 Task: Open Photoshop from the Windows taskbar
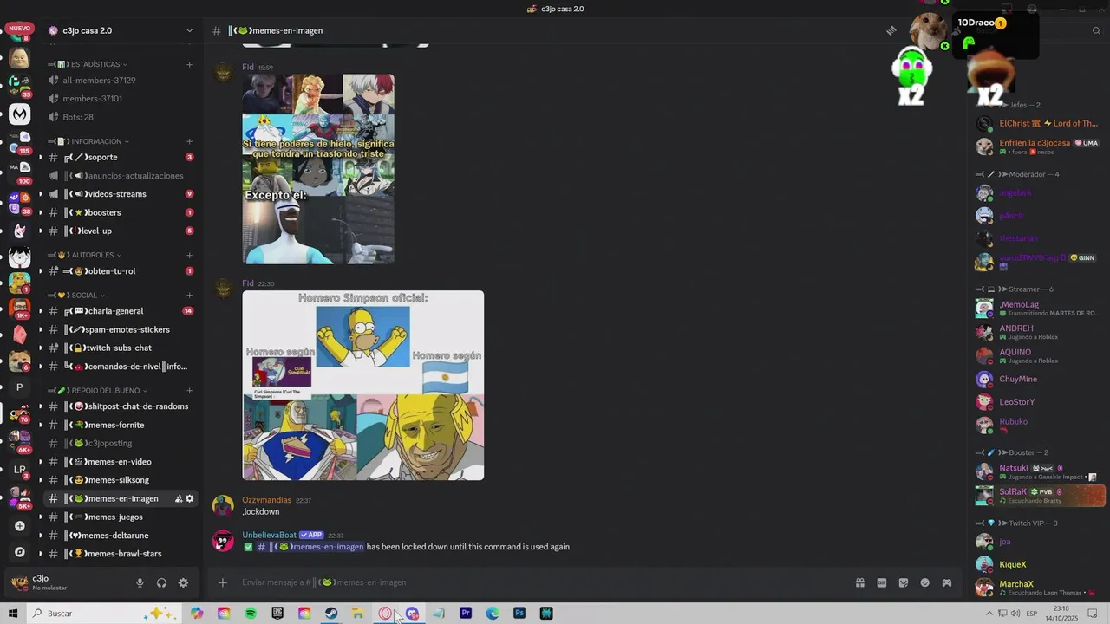click(519, 613)
